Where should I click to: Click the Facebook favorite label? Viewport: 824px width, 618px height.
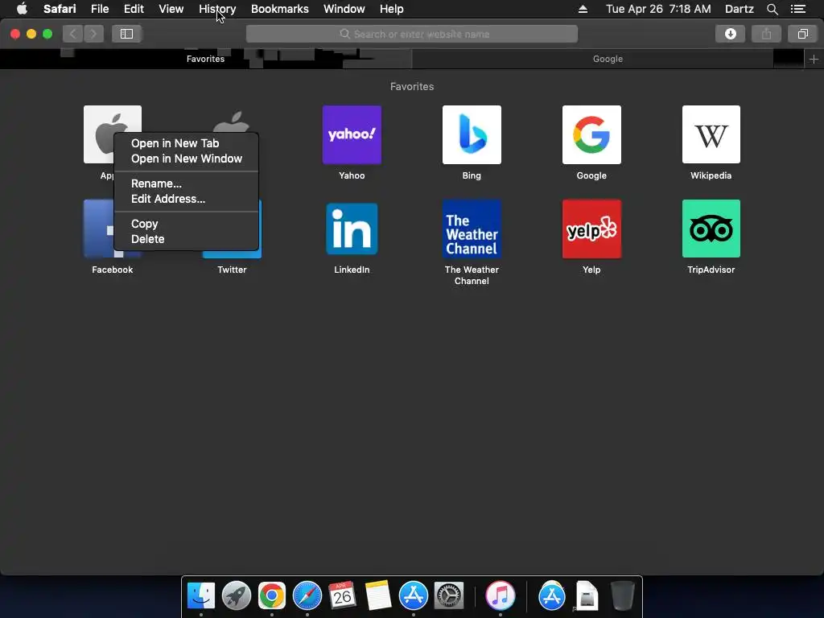point(112,270)
